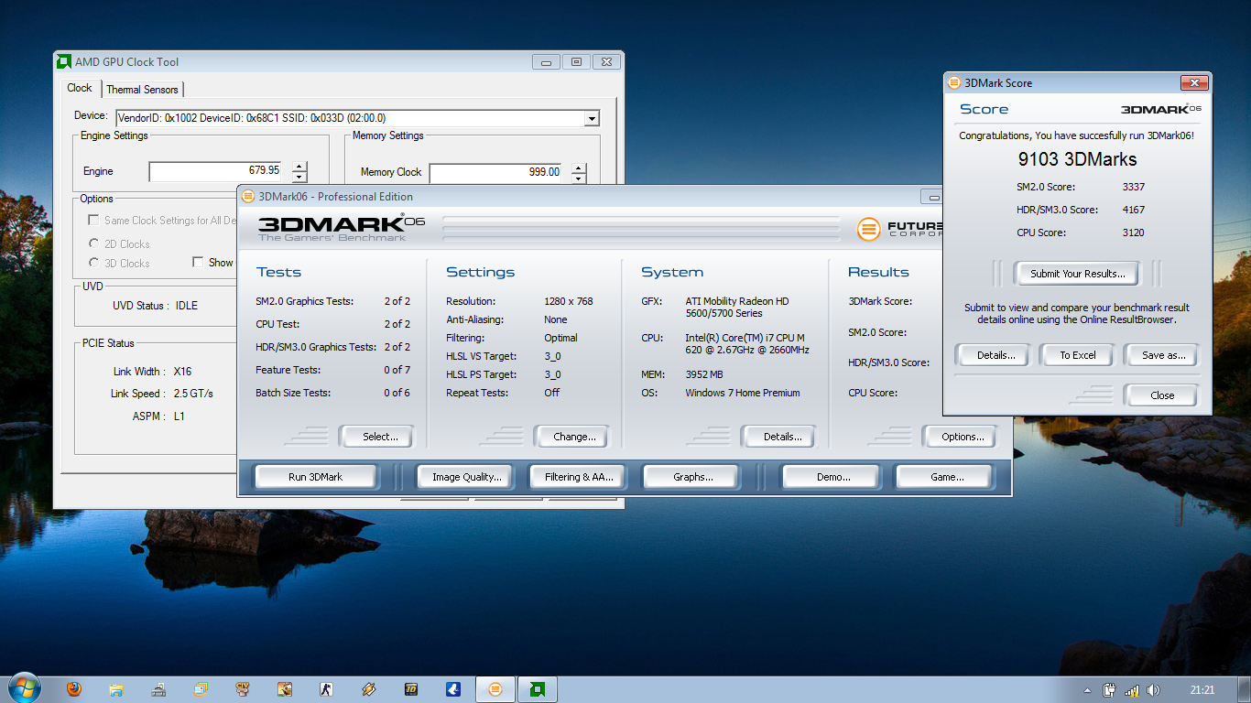Increase Memory Clock with up arrow
This screenshot has width=1251, height=703.
[x=578, y=168]
